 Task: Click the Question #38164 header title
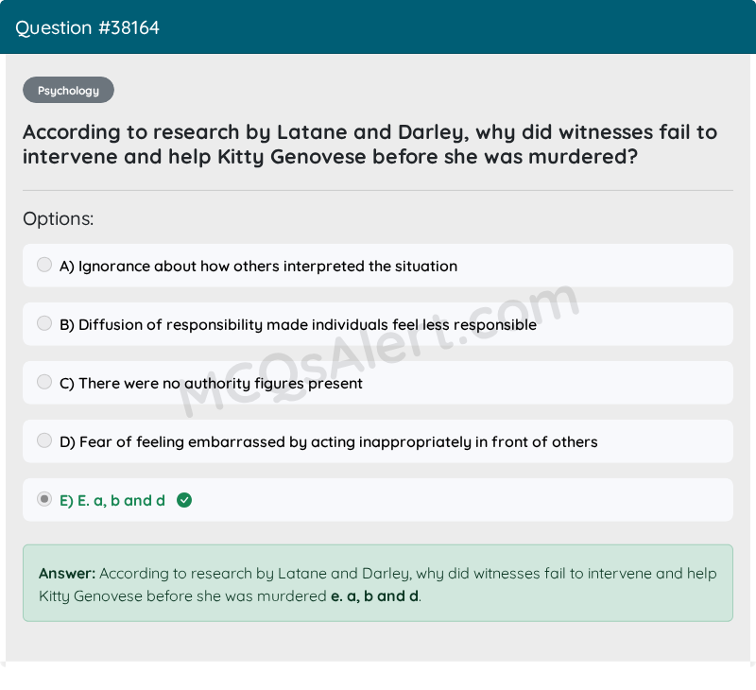point(87,27)
